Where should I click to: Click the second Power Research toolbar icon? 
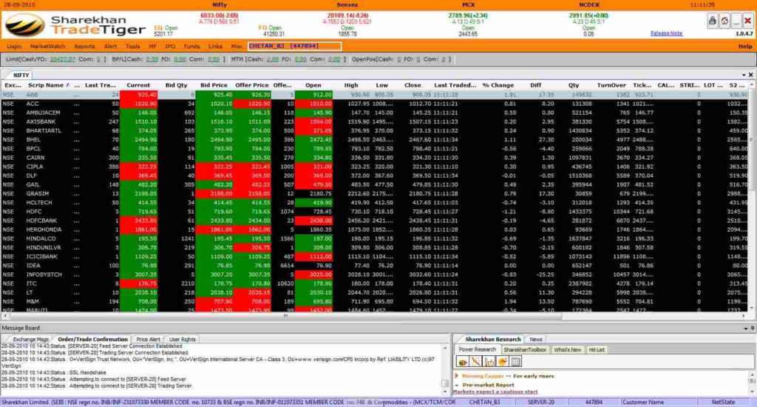pos(476,362)
